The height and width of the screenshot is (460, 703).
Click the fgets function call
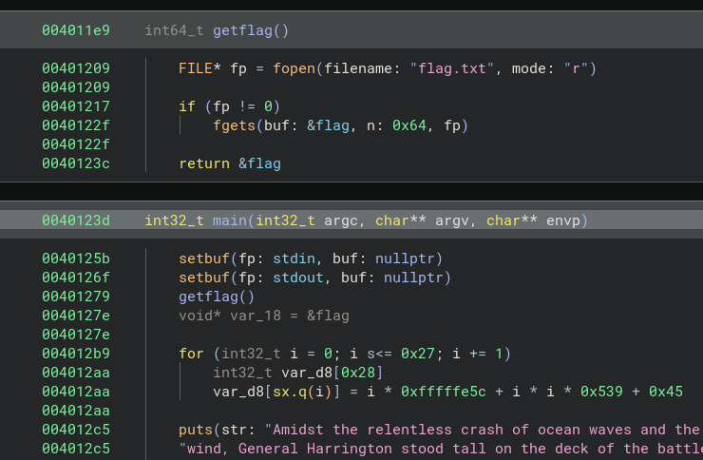coord(234,125)
